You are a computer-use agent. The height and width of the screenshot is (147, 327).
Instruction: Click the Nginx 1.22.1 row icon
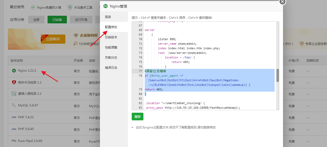pos(14,71)
